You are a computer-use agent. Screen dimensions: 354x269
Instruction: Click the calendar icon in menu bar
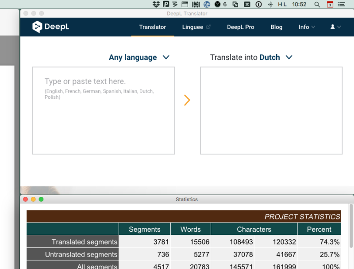[x=330, y=4]
